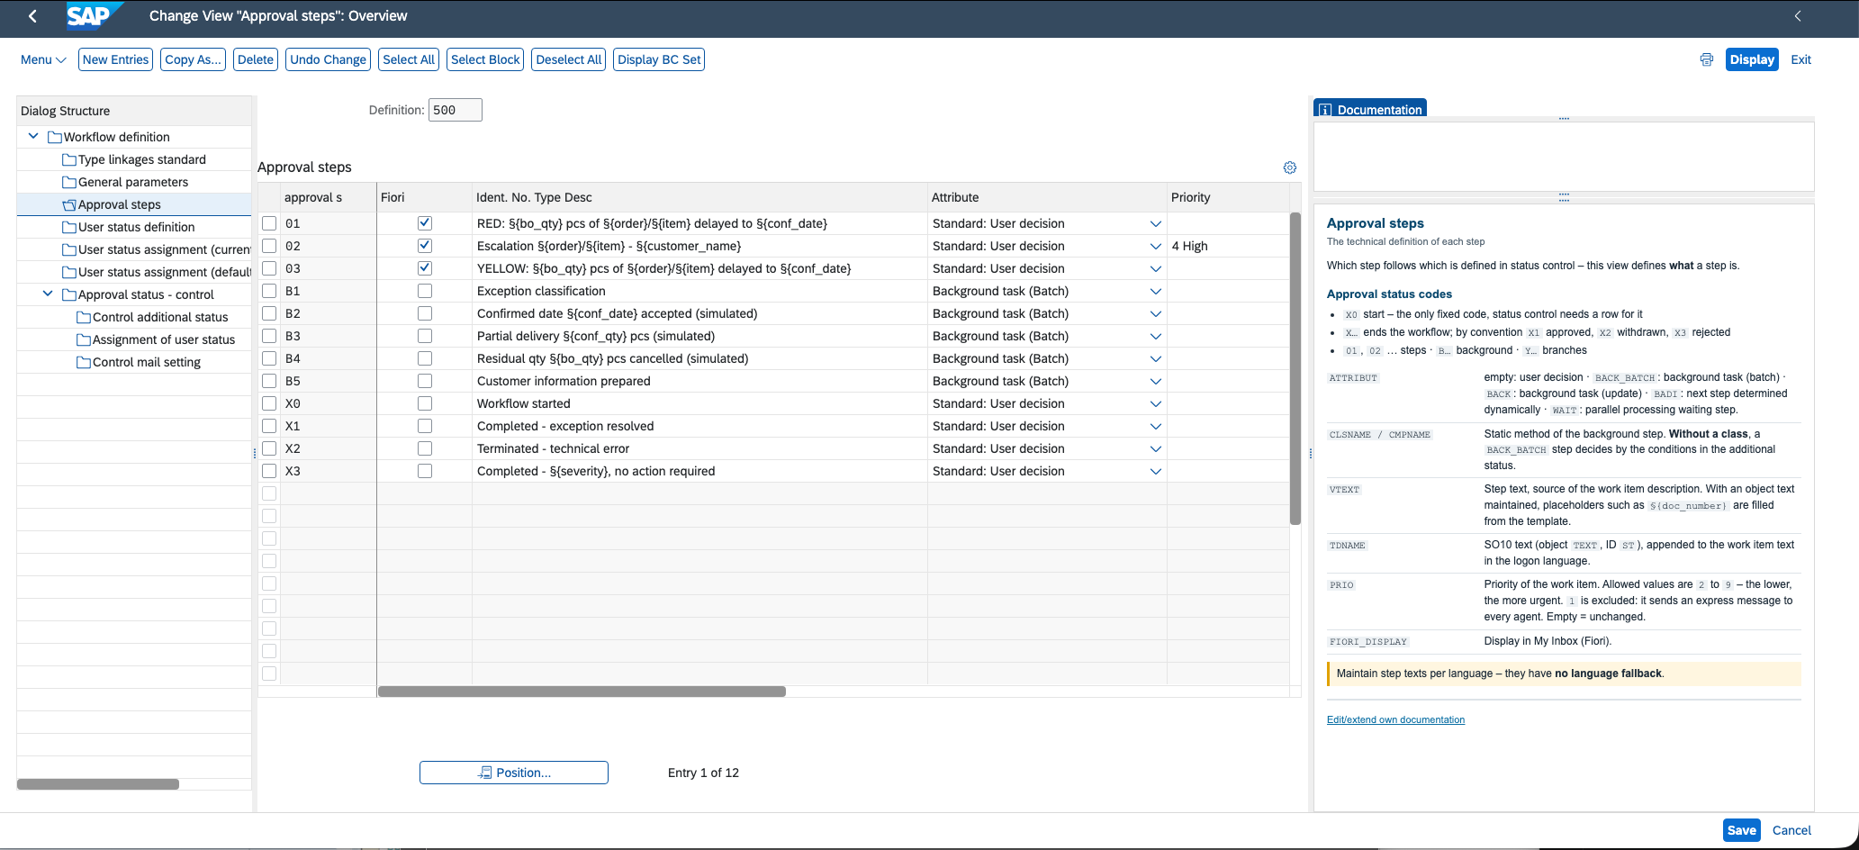
Task: Click Deselect All button
Action: coord(569,59)
